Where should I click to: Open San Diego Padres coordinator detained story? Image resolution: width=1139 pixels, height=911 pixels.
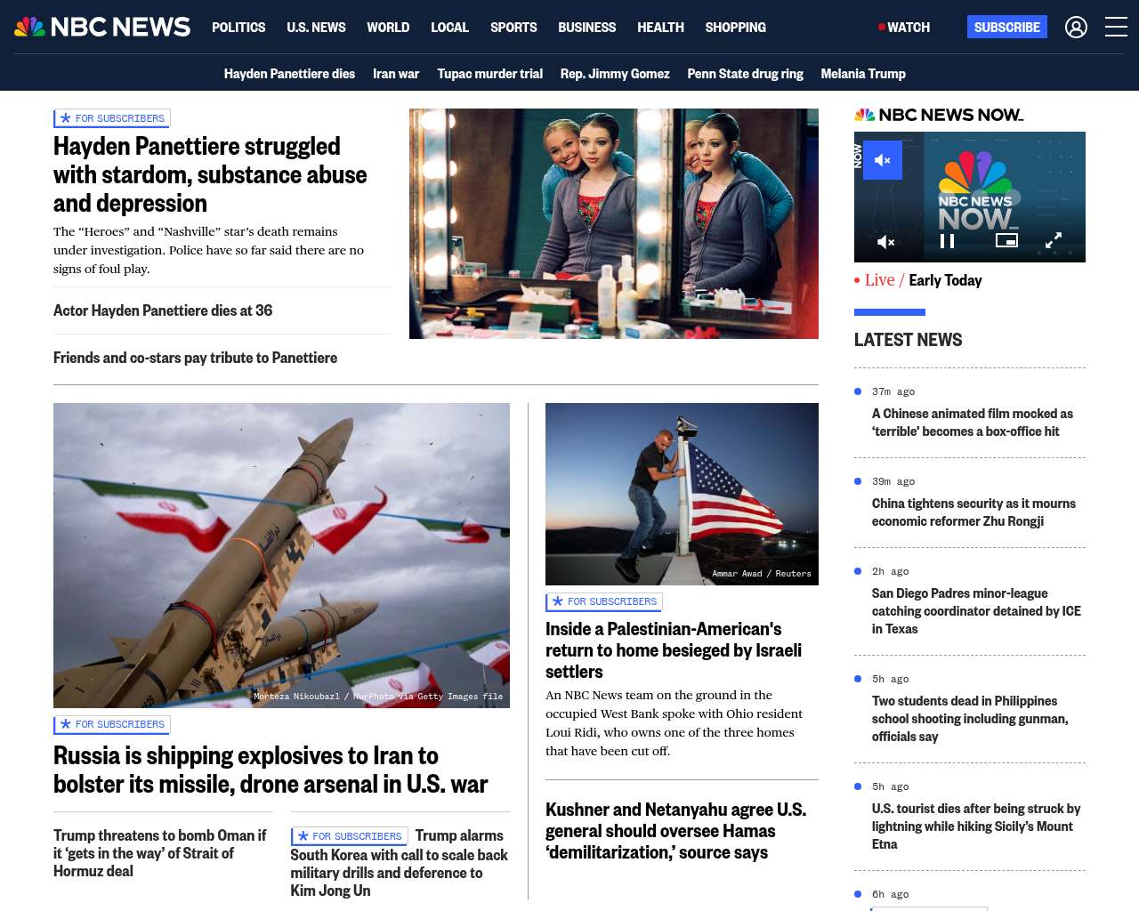pos(976,611)
